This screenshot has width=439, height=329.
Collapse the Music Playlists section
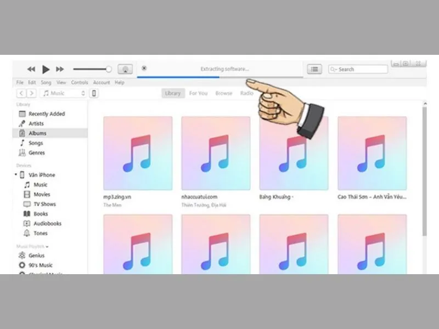point(47,247)
